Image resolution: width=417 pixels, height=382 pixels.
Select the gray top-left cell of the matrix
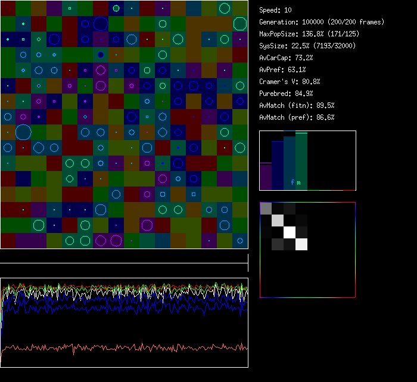pyautogui.click(x=266, y=208)
